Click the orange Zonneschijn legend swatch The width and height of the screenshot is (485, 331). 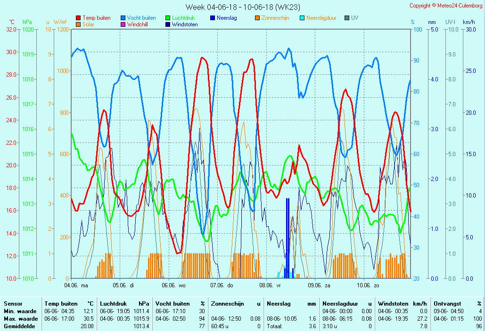(x=257, y=18)
